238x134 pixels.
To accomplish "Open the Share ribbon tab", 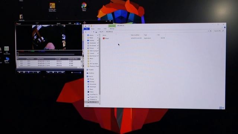I will [99, 29].
